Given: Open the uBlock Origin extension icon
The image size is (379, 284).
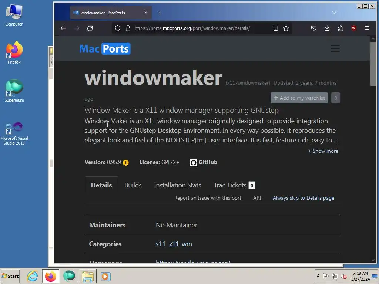Looking at the screenshot, I should [x=354, y=28].
